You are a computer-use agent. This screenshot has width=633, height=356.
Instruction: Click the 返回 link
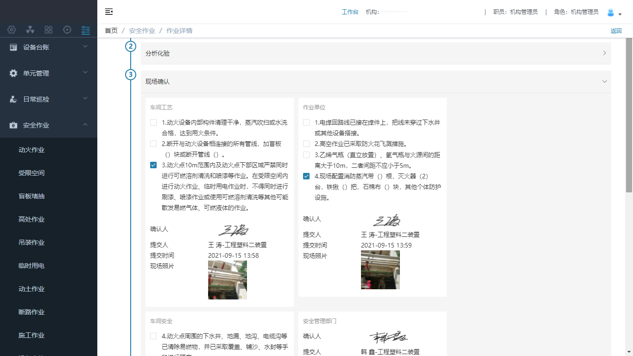(616, 31)
